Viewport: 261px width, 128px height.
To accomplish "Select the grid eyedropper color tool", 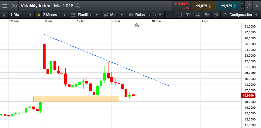I will click(x=207, y=15).
